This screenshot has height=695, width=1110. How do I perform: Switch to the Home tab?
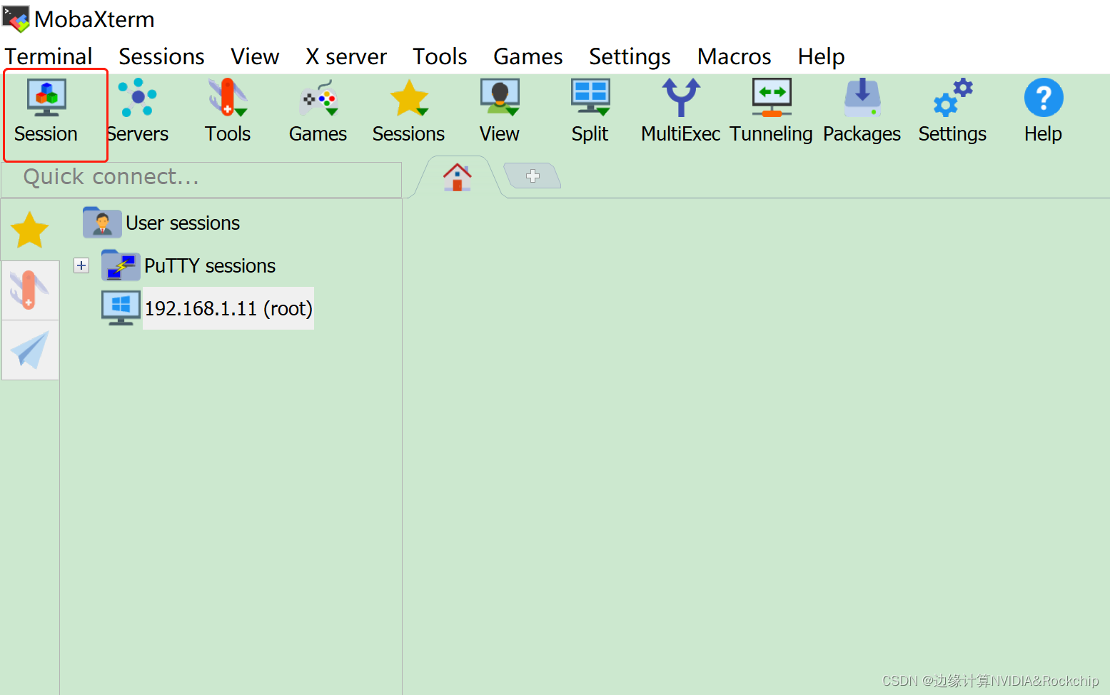pos(458,176)
